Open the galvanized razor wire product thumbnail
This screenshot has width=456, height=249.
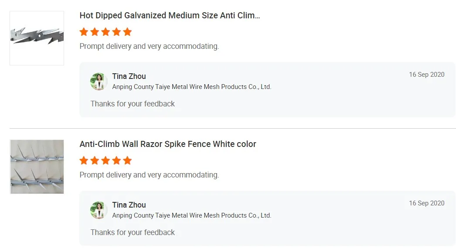click(x=37, y=38)
